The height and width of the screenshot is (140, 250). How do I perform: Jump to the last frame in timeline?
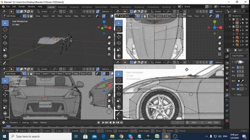click(121, 122)
